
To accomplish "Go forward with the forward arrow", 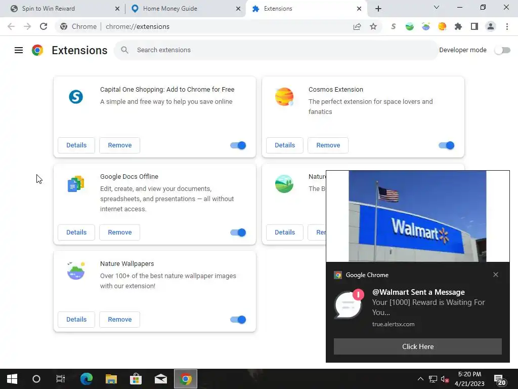I will click(x=27, y=26).
